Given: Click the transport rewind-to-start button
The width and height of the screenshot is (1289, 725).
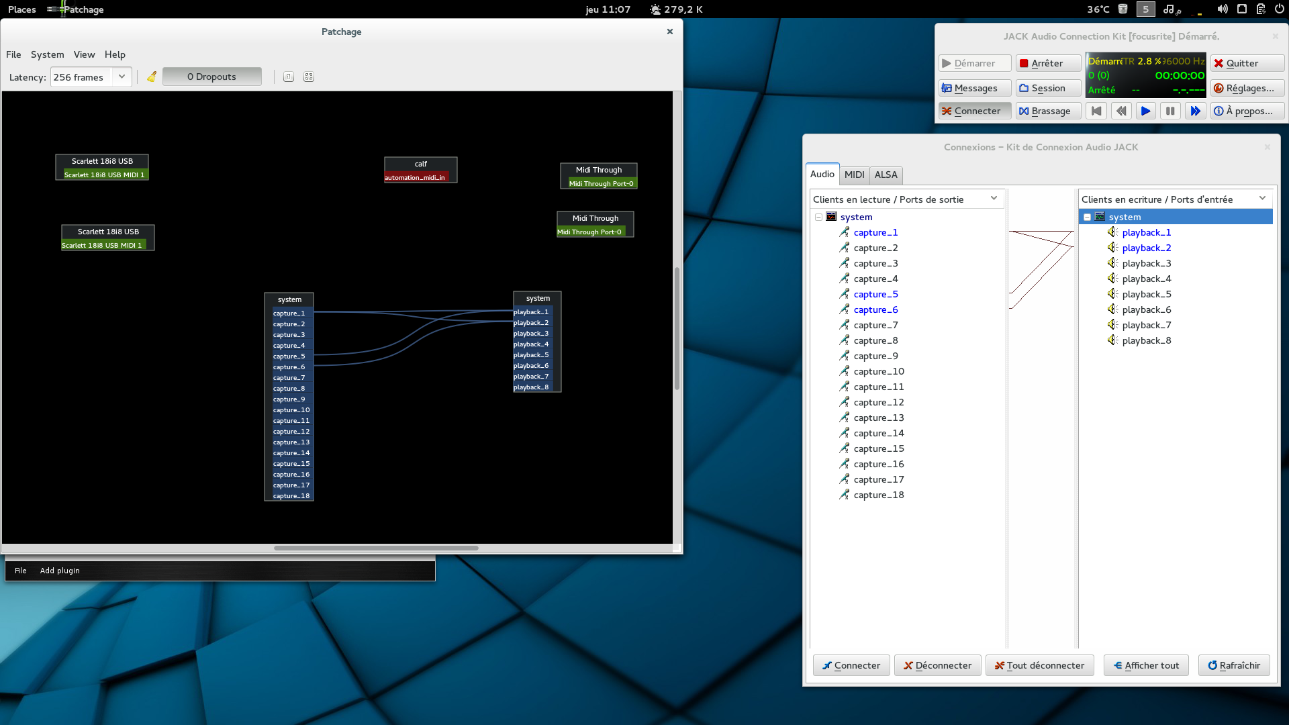Looking at the screenshot, I should pyautogui.click(x=1096, y=111).
